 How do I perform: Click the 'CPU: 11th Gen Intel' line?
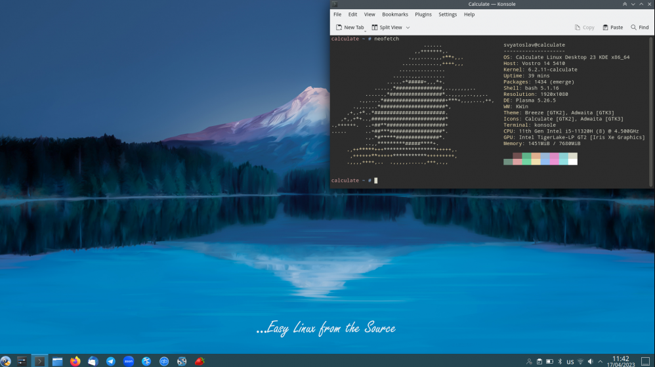tap(571, 131)
